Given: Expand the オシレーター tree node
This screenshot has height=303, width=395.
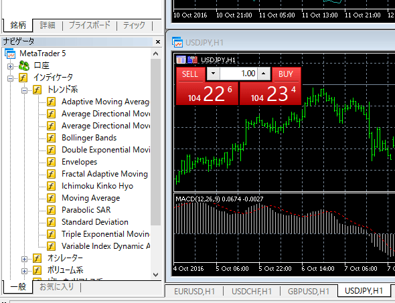Looking at the screenshot, I should tap(24, 259).
